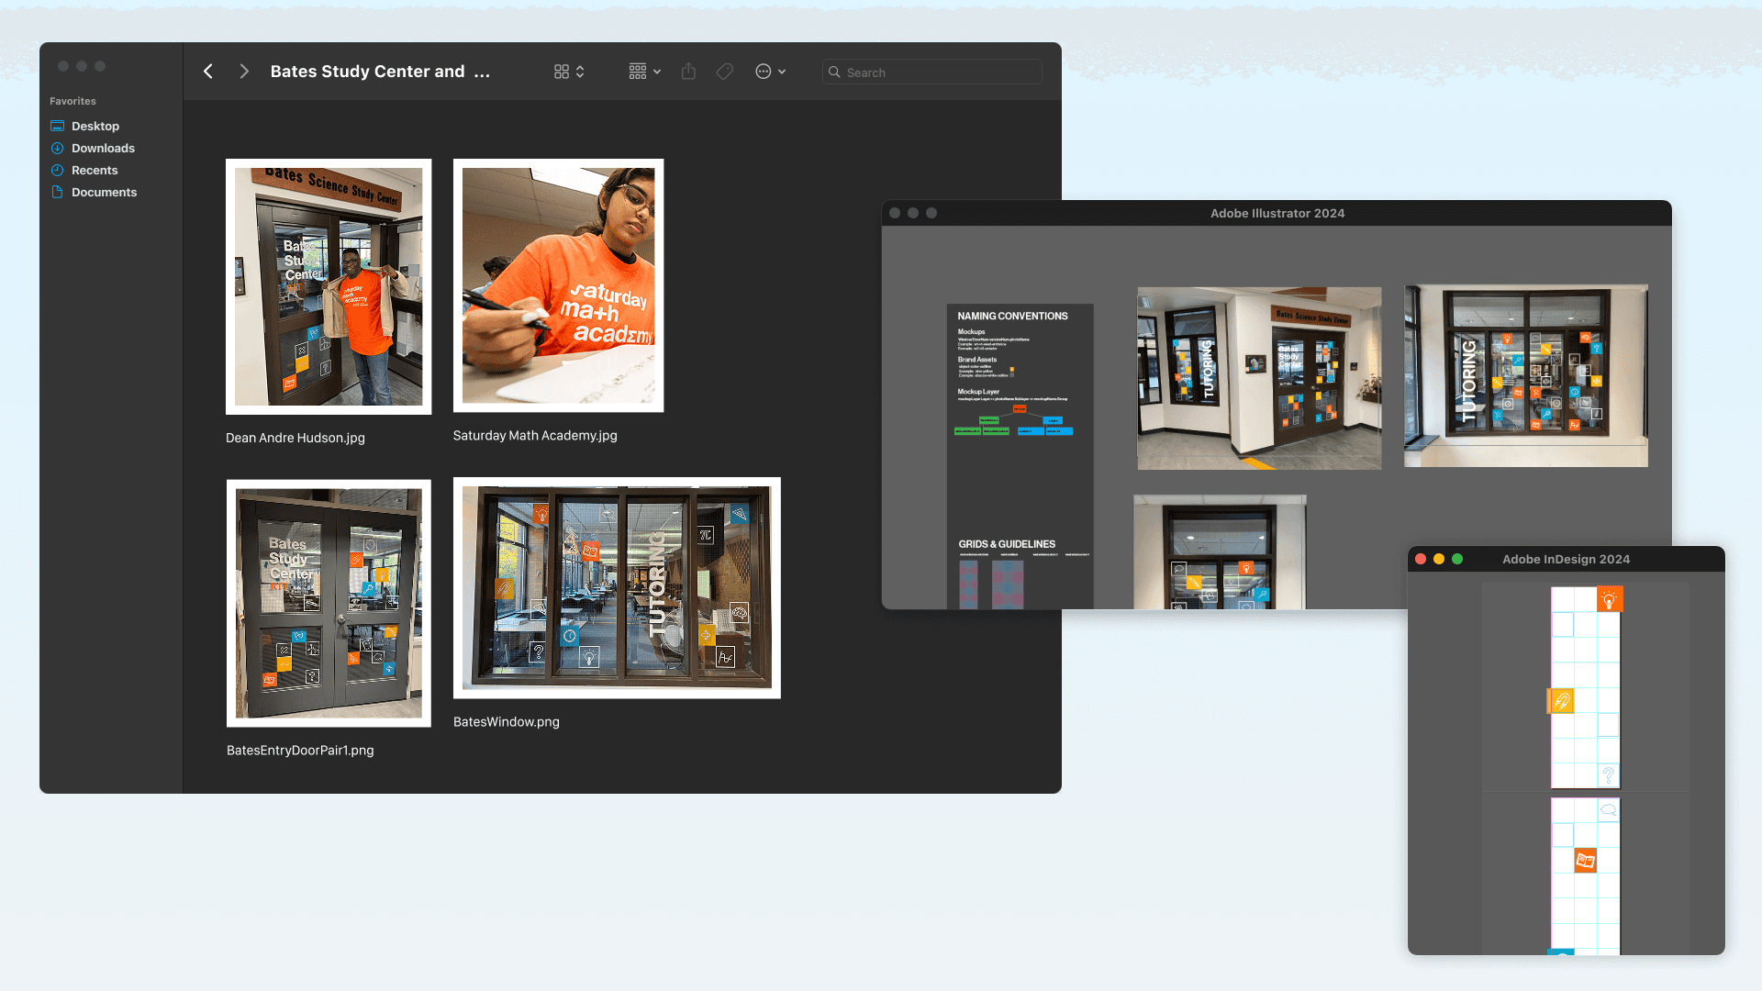Click the icon view button
This screenshot has width=1762, height=991.
pyautogui.click(x=562, y=72)
